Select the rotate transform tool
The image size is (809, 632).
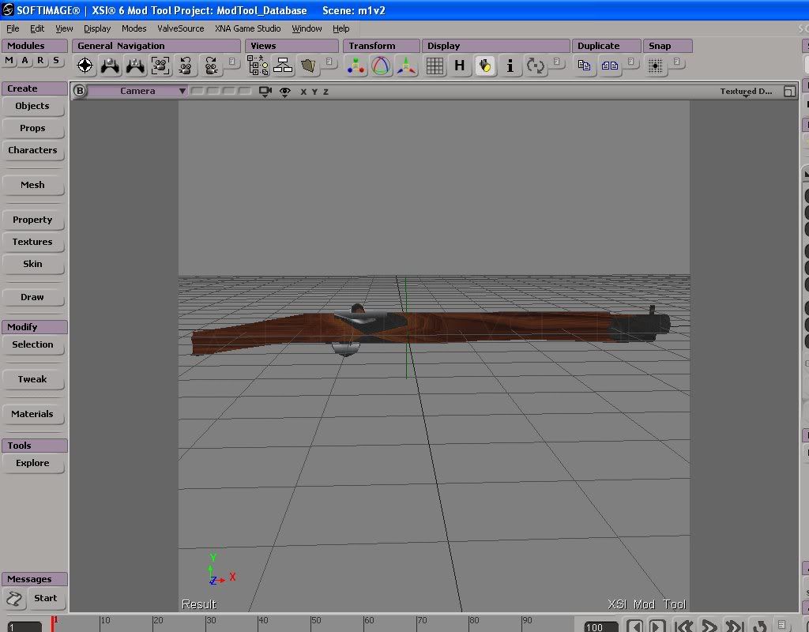tap(381, 66)
